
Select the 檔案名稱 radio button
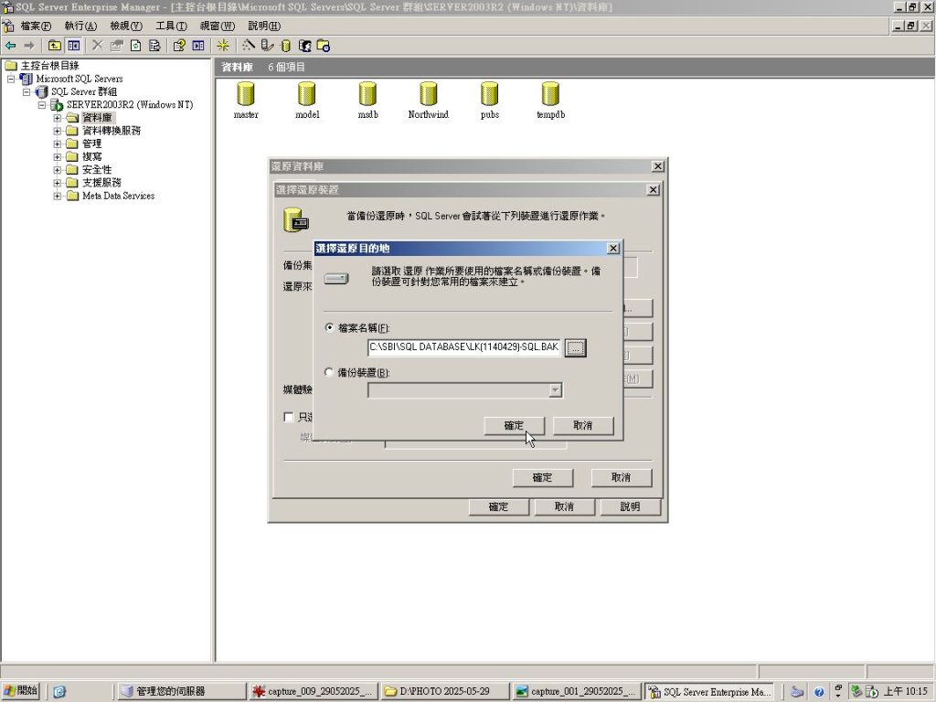tap(330, 328)
